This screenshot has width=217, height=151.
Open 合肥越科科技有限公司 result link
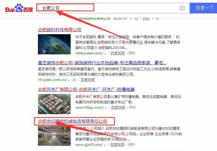pyautogui.click(x=60, y=30)
